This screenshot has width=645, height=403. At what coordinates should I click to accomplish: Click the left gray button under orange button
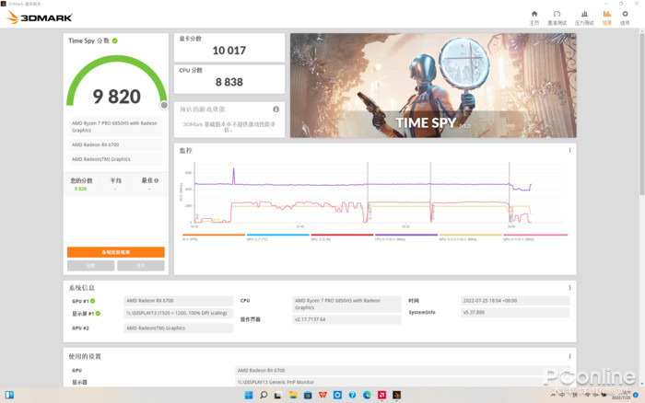pos(91,265)
